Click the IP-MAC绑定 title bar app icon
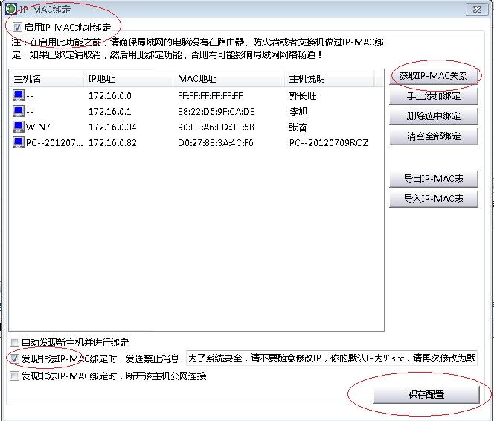This screenshot has height=421, width=494. pos(10,10)
